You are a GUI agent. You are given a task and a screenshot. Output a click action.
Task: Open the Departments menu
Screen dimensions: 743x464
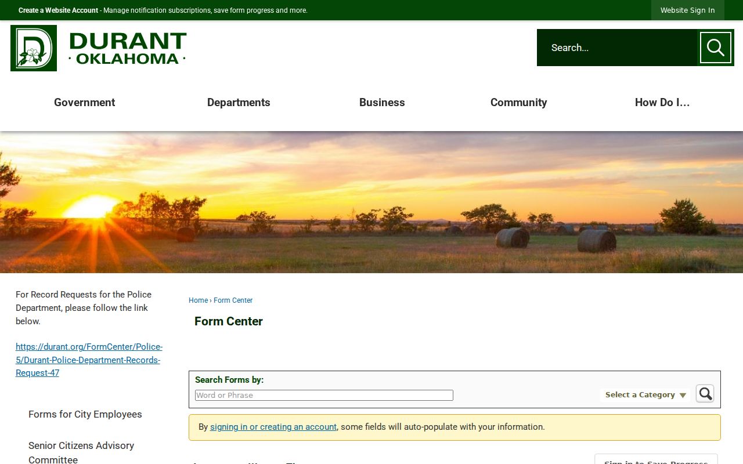point(239,103)
